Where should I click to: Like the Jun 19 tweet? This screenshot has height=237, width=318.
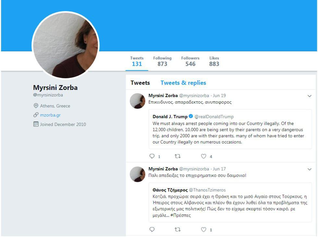[x=203, y=156]
